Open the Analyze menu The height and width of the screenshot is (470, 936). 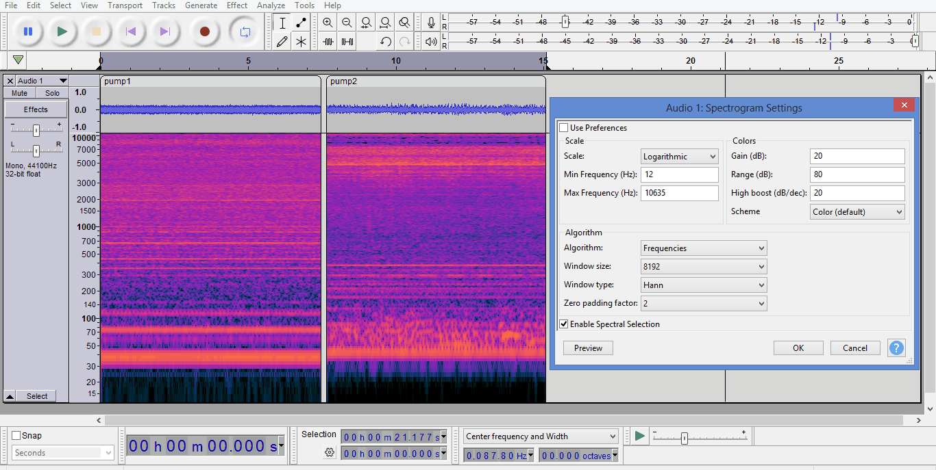[x=271, y=5]
